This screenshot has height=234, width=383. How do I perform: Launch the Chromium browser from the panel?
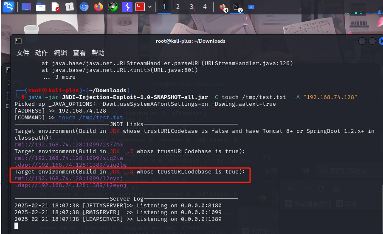pyautogui.click(x=84, y=7)
